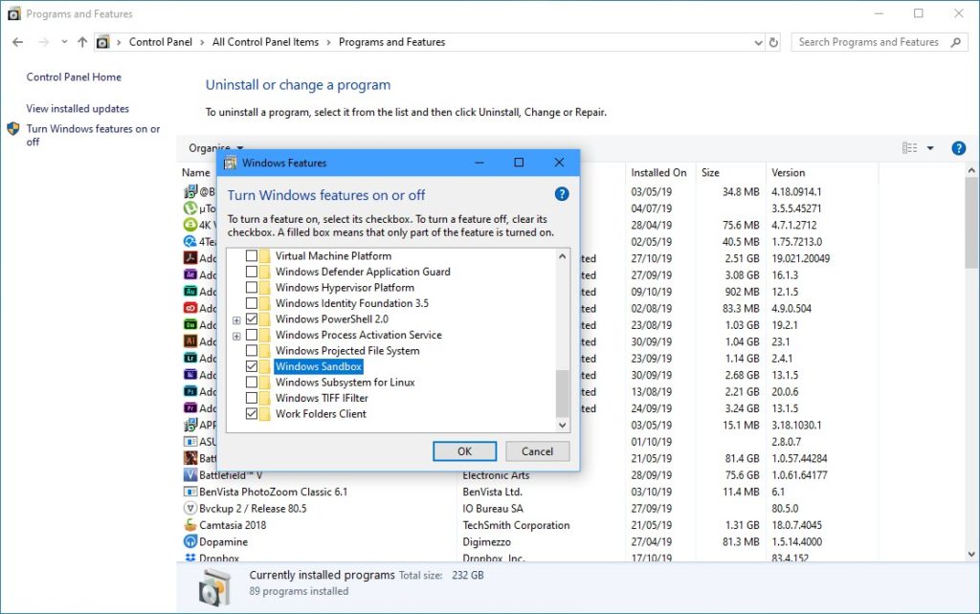Image resolution: width=980 pixels, height=614 pixels.
Task: Click the Battlefield V program icon
Action: tap(190, 474)
